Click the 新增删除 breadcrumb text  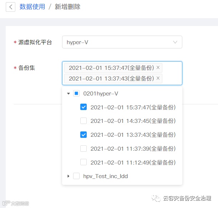67,7
